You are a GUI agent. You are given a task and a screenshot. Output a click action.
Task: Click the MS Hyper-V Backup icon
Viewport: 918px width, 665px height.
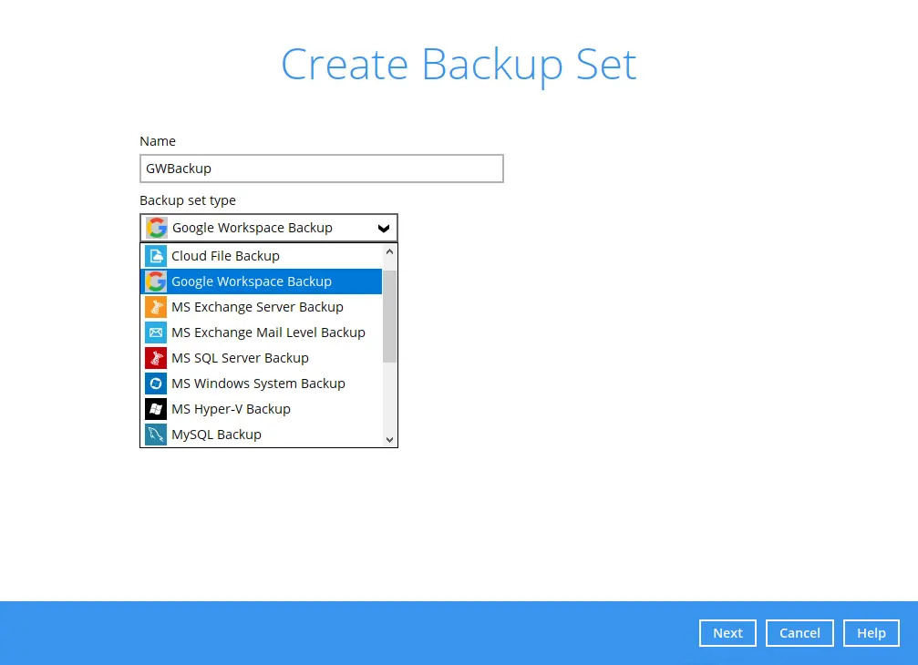click(x=156, y=409)
